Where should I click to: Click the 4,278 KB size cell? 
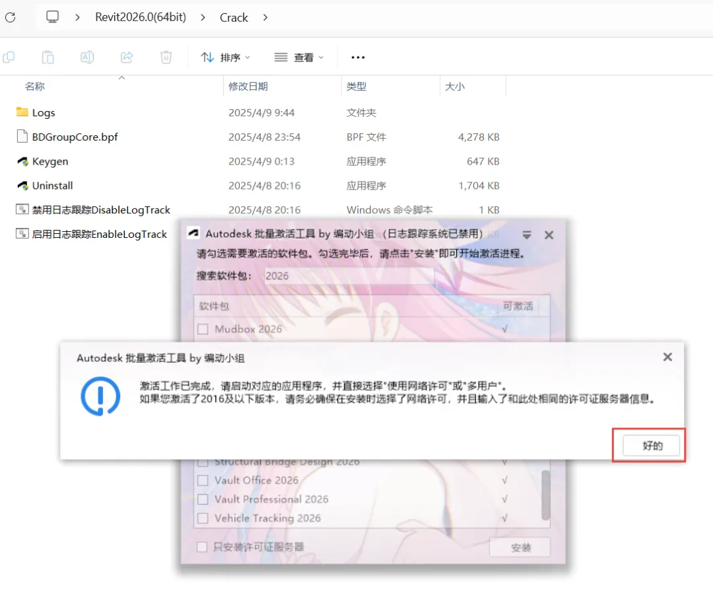(479, 137)
